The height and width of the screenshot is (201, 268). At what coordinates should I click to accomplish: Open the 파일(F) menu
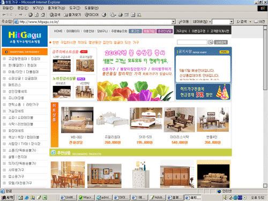(x=8, y=8)
